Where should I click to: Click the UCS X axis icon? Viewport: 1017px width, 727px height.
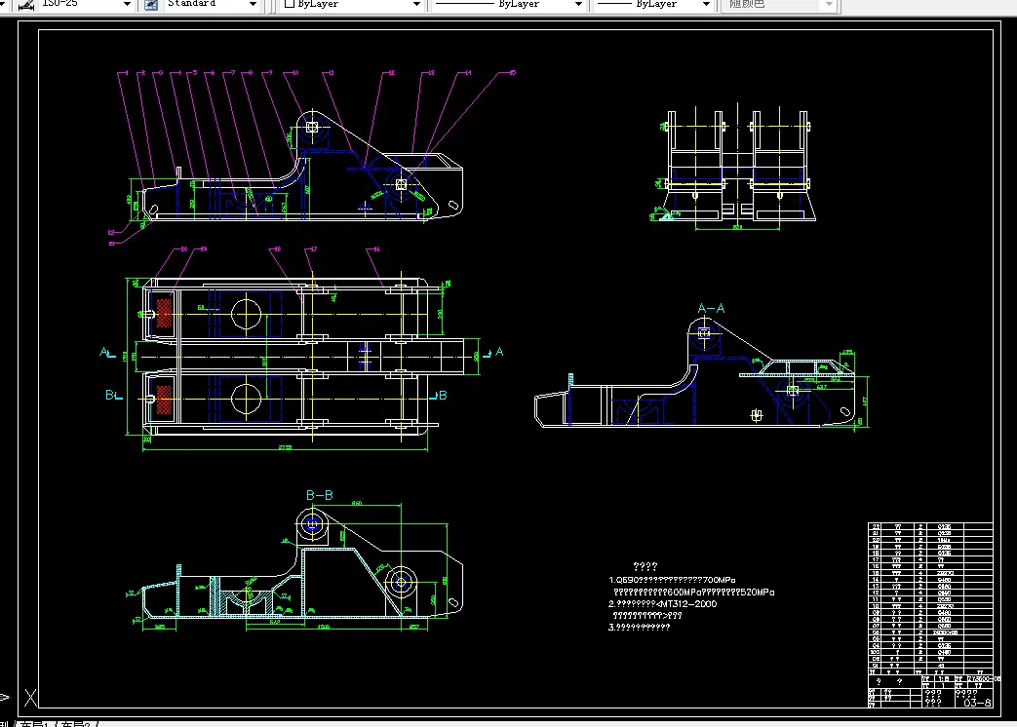(30, 698)
